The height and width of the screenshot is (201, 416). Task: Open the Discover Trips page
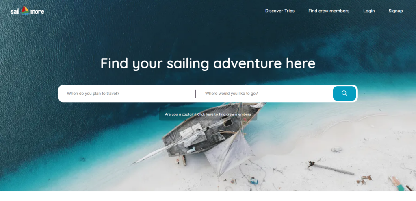(279, 11)
